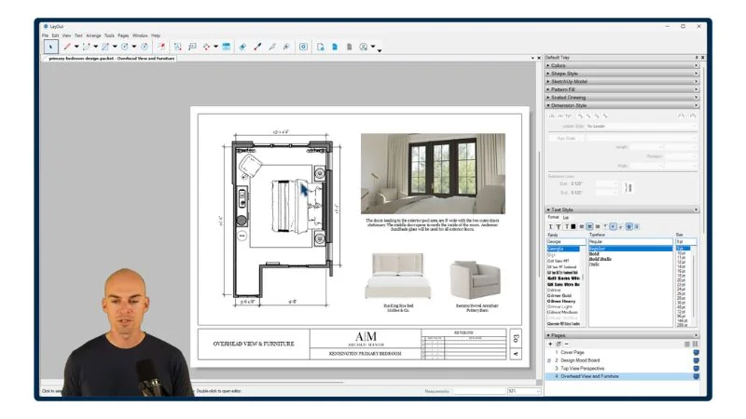Image resolution: width=746 pixels, height=419 pixels.
Task: Open the Arrange menu
Action: (93, 35)
